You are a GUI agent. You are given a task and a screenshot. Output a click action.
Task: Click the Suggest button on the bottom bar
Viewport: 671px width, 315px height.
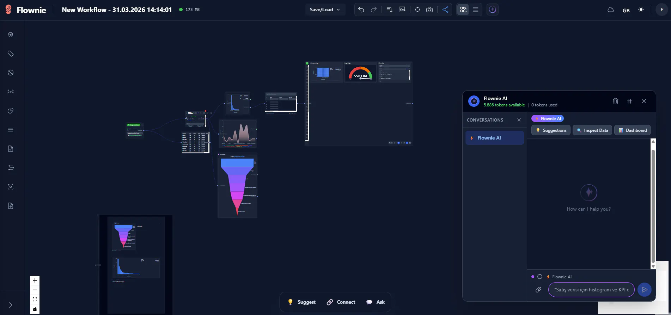point(302,302)
